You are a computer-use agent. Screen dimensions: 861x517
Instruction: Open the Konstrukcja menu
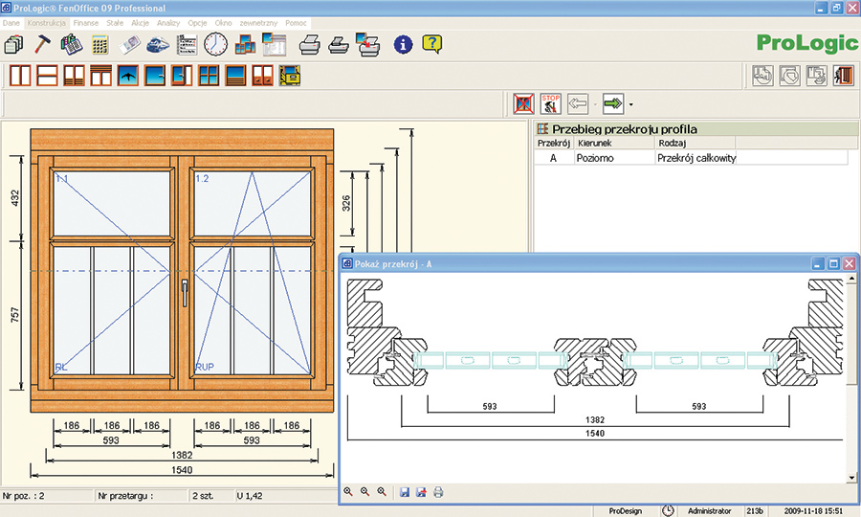click(48, 21)
